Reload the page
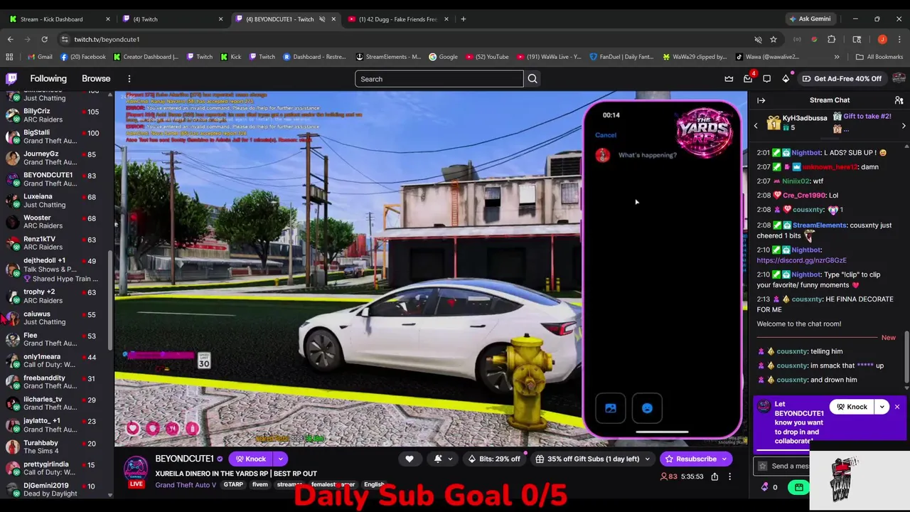 coord(44,39)
